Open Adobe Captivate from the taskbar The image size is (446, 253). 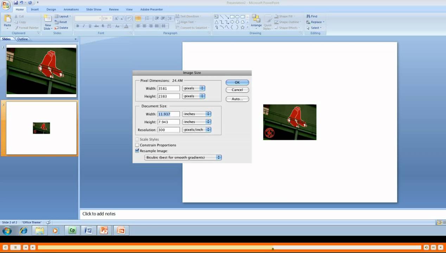(x=72, y=231)
